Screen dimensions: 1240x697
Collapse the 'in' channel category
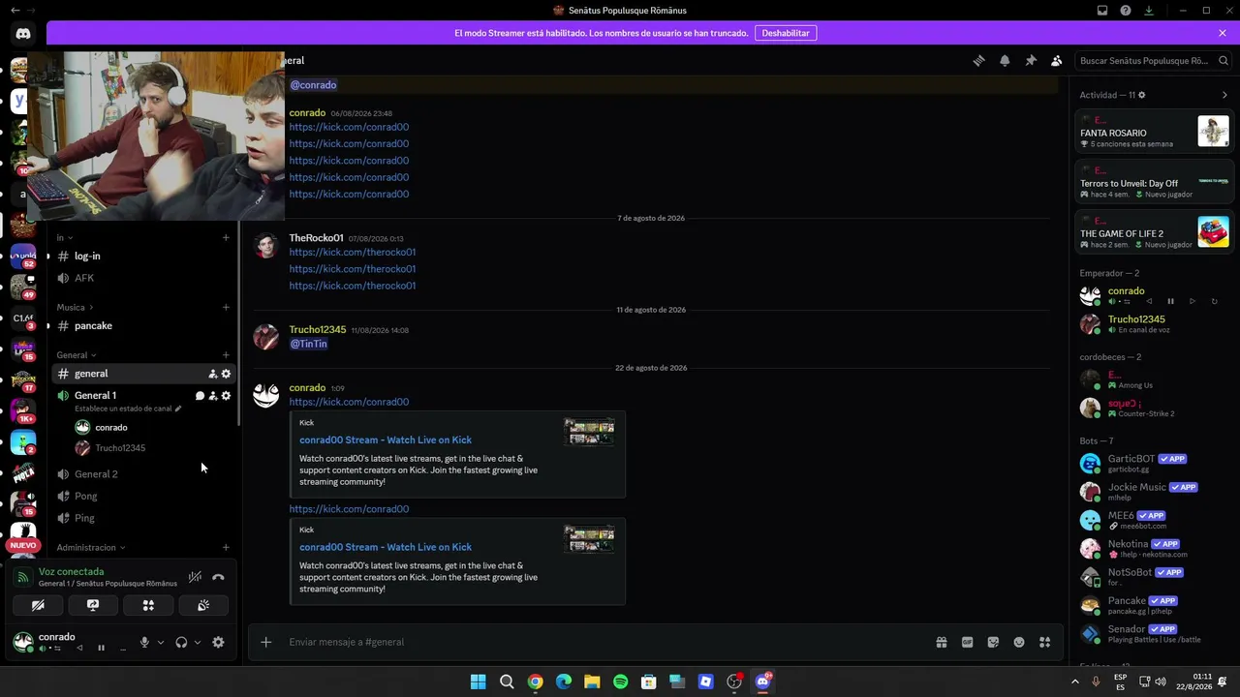click(64, 237)
